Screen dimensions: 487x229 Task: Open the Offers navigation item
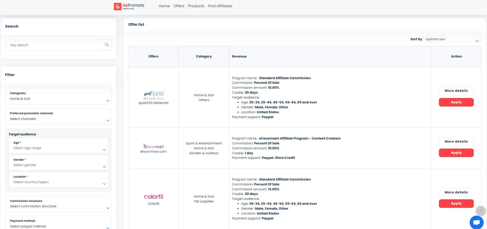click(x=179, y=6)
